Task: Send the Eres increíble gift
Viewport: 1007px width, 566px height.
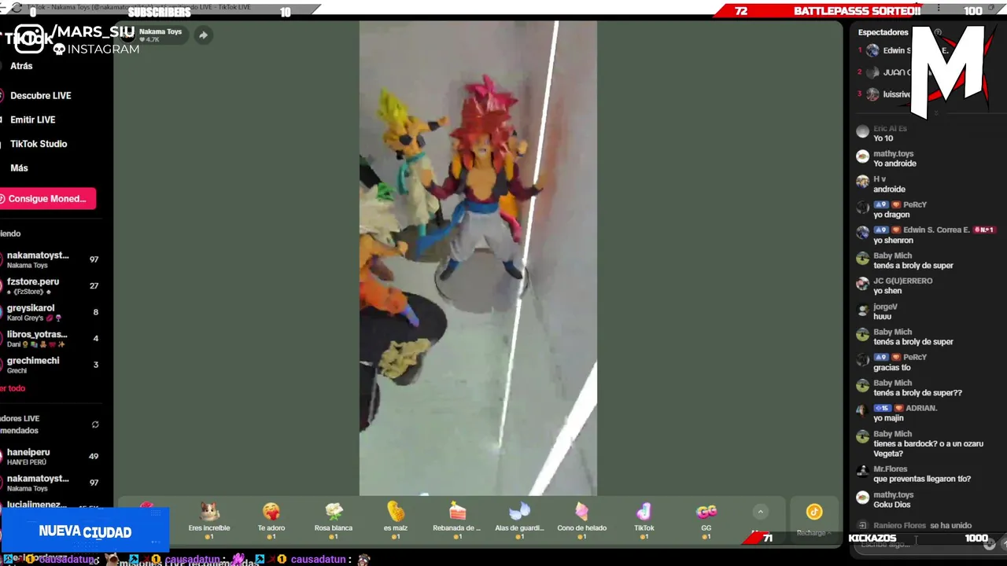Action: coord(209,520)
